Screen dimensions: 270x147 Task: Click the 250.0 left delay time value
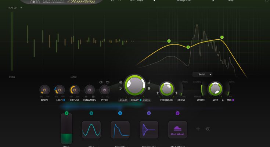123,100
